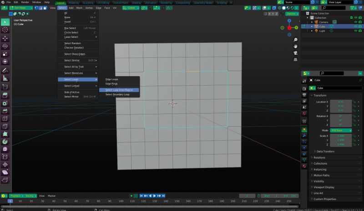Disable Light render camera icon in outliner
The width and height of the screenshot is (364, 211).
360,31
